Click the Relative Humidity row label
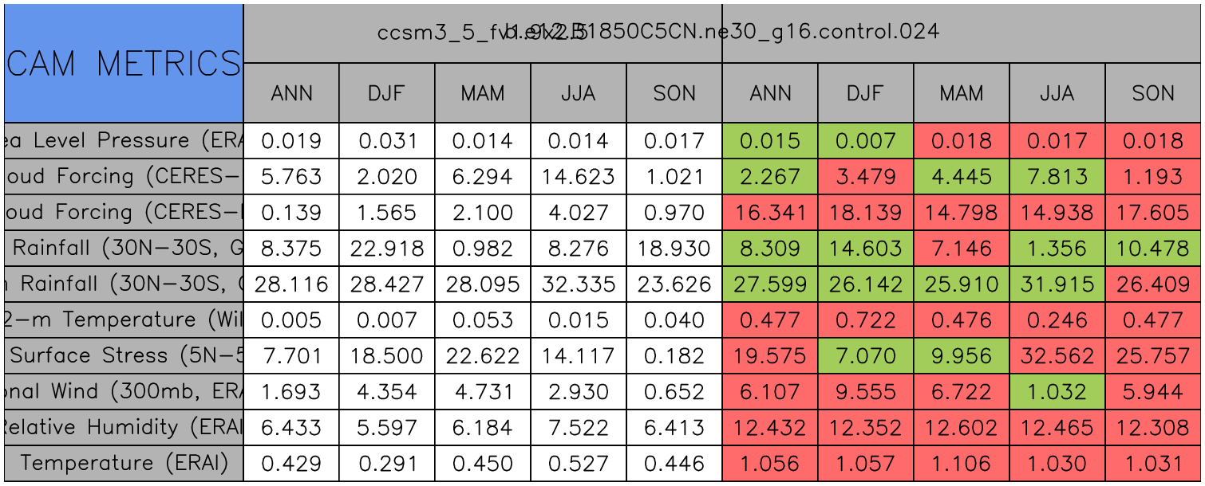1205x486 pixels. [x=124, y=427]
